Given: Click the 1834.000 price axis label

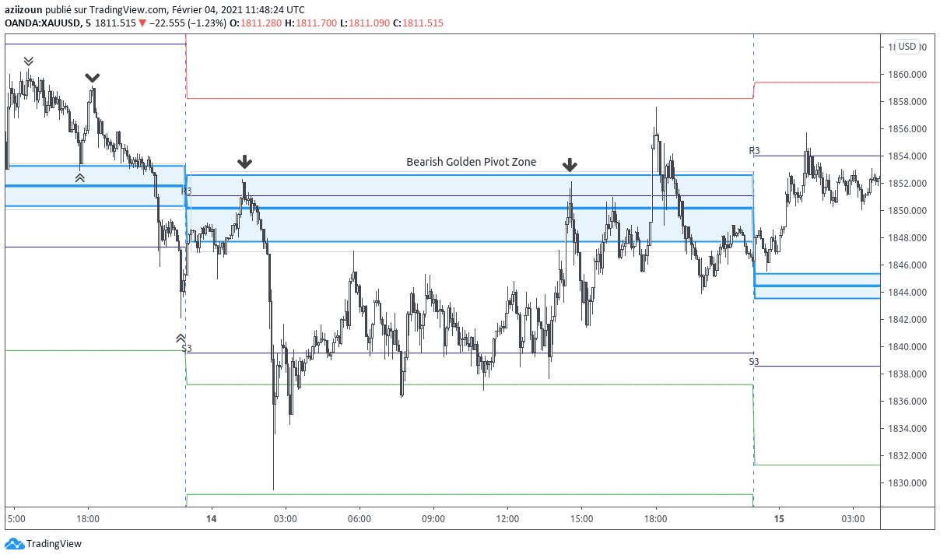Looking at the screenshot, I should pyautogui.click(x=907, y=429).
